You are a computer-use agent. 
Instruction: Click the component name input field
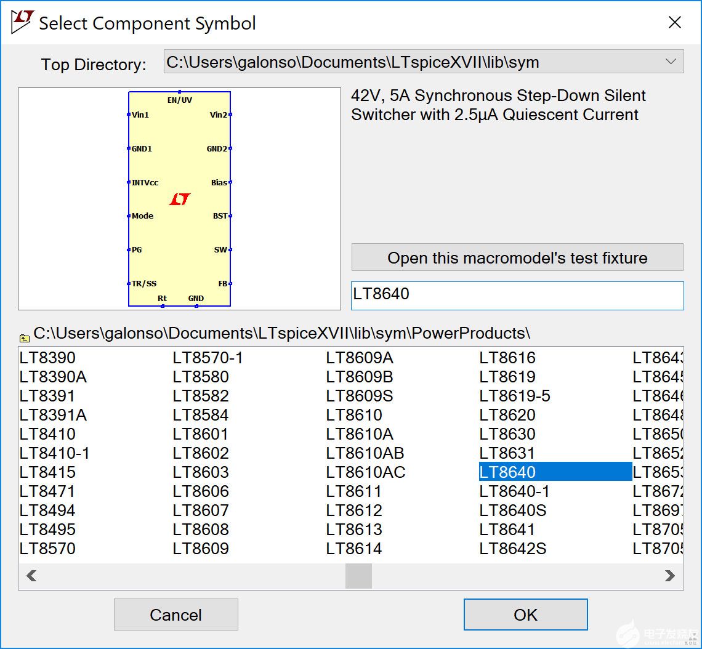tap(517, 295)
